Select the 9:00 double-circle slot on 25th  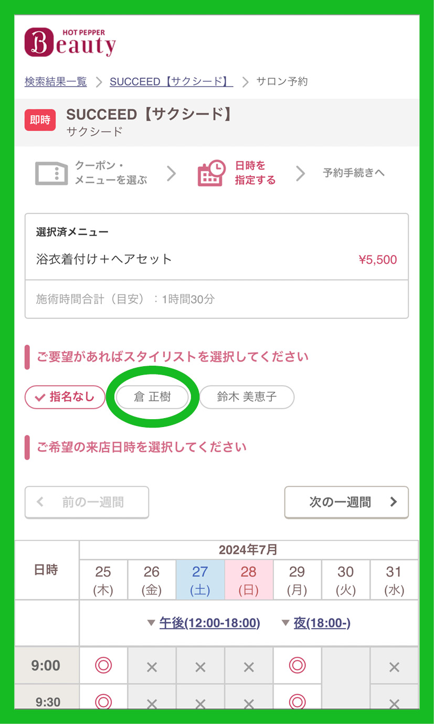pyautogui.click(x=103, y=666)
